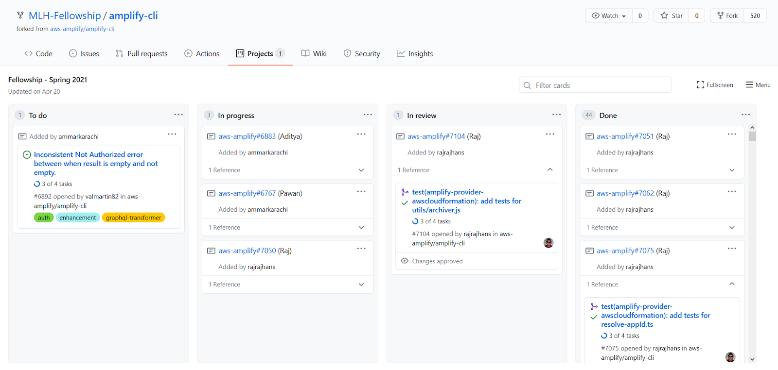Open the archiver.js tests pull request
778x370 pixels.
coord(467,201)
